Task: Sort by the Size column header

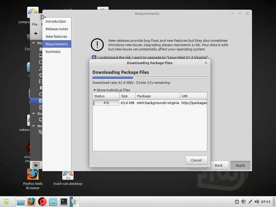Action: pyautogui.click(x=127, y=96)
